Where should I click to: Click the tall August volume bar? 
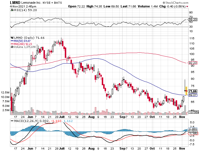(x=96, y=111)
